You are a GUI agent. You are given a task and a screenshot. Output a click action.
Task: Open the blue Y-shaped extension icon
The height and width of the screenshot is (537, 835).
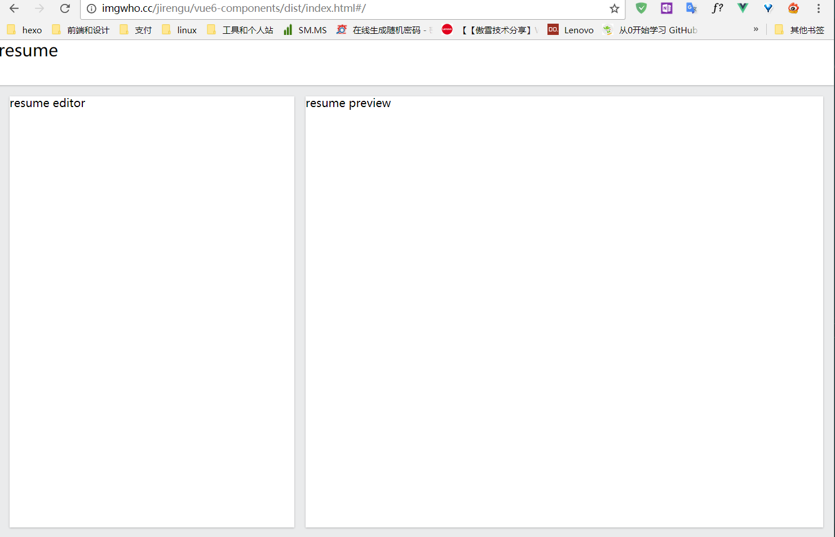pyautogui.click(x=768, y=8)
